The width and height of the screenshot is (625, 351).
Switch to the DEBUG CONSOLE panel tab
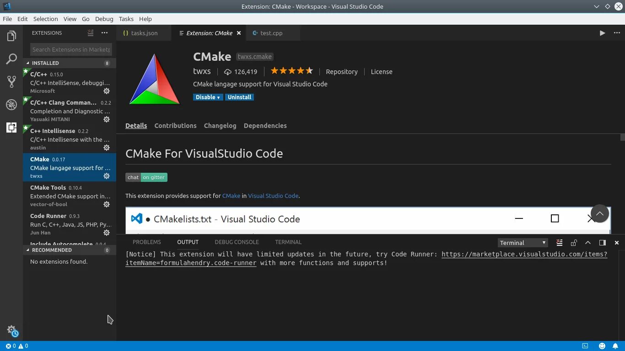click(x=237, y=242)
